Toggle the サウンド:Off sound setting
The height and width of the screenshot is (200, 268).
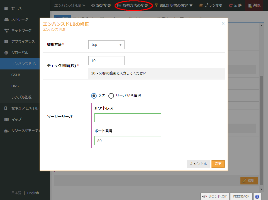[215, 196]
